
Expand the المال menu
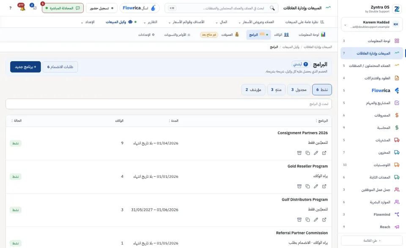pyautogui.click(x=221, y=22)
